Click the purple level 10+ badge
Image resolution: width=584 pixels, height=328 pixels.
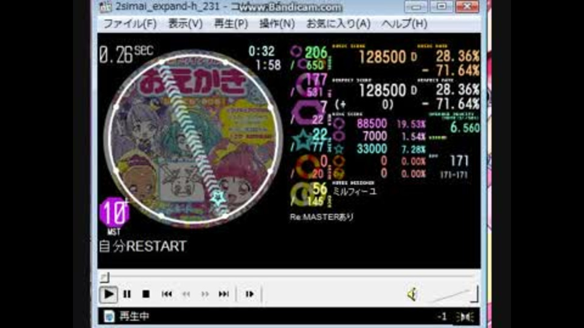point(115,213)
